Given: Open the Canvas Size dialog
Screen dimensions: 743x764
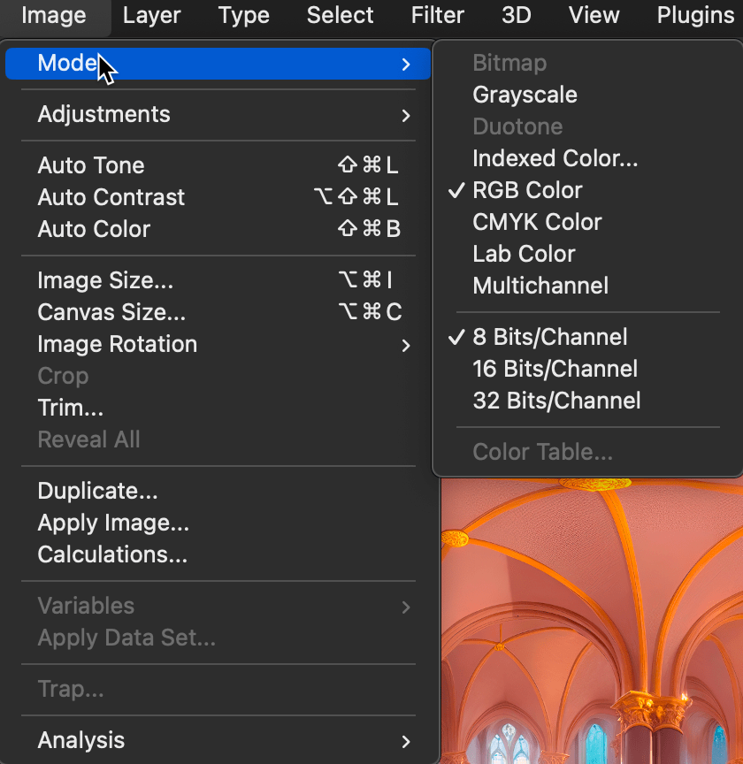Looking at the screenshot, I should point(111,312).
